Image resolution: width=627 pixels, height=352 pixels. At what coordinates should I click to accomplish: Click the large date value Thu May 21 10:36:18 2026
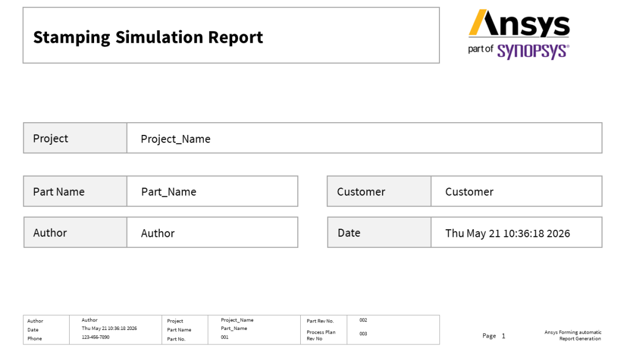click(x=507, y=233)
